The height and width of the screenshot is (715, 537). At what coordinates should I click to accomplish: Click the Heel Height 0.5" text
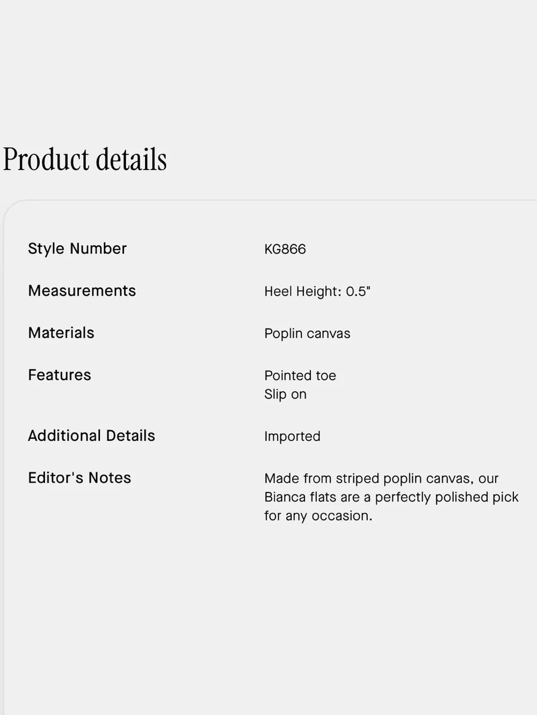[x=317, y=291]
